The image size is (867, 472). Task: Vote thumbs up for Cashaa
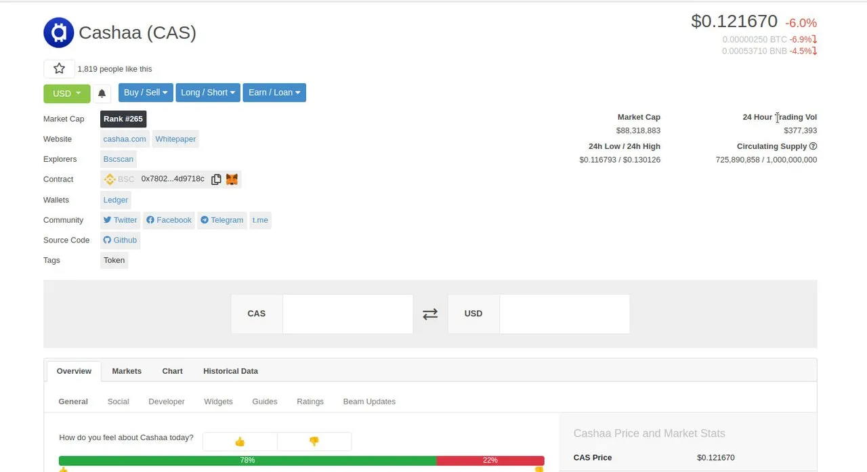240,442
